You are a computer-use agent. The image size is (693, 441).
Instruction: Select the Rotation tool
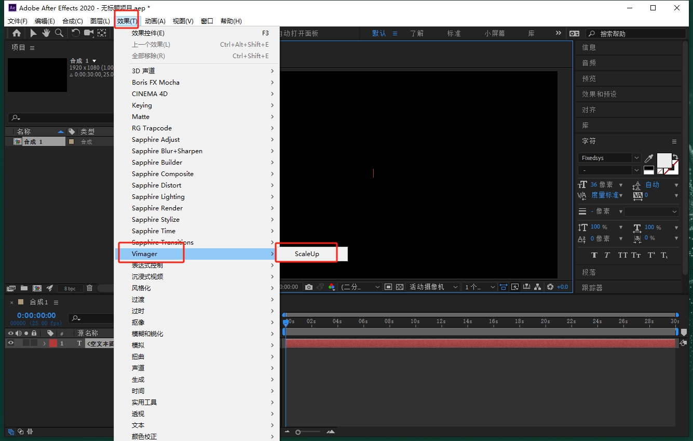[76, 33]
